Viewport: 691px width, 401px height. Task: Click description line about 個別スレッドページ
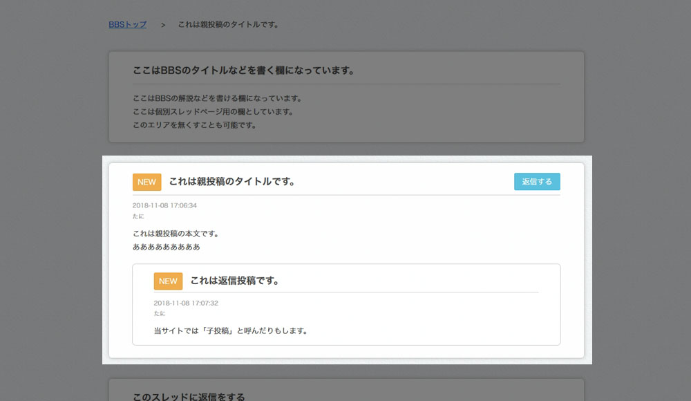pos(214,112)
